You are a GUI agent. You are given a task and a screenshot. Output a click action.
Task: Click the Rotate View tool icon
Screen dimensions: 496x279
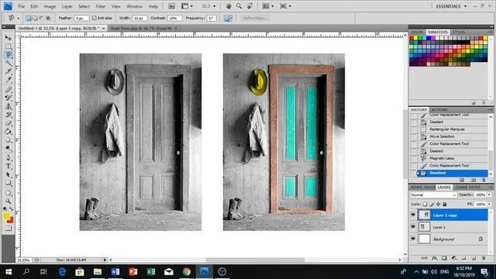[250, 6]
